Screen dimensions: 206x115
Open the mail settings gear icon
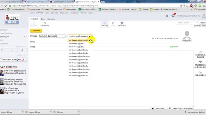(x=173, y=16)
